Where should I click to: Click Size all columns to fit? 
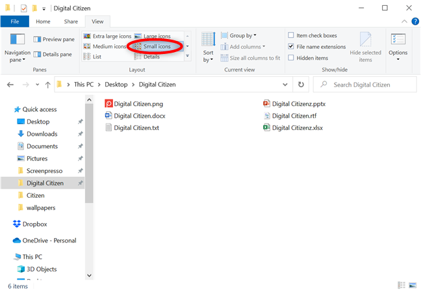250,58
